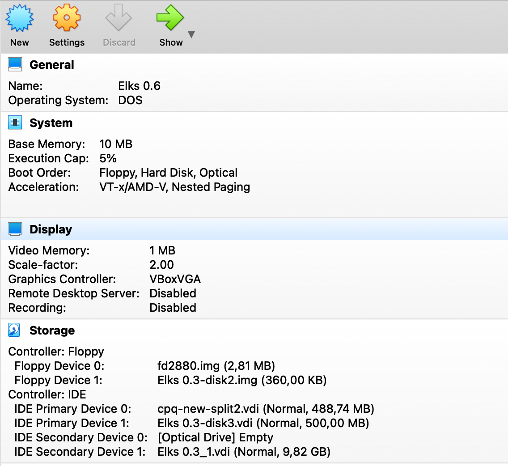Select the VM name Elks 0.6

(x=140, y=86)
